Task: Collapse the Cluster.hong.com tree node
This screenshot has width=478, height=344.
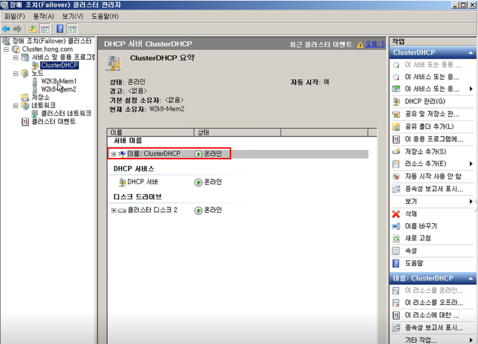Action: click(x=6, y=49)
